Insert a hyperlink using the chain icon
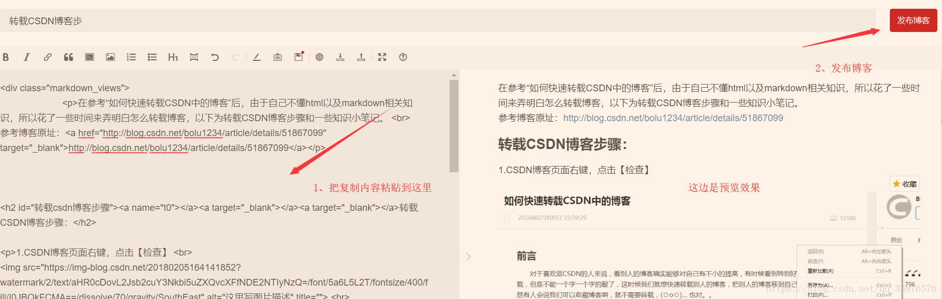 pyautogui.click(x=47, y=57)
